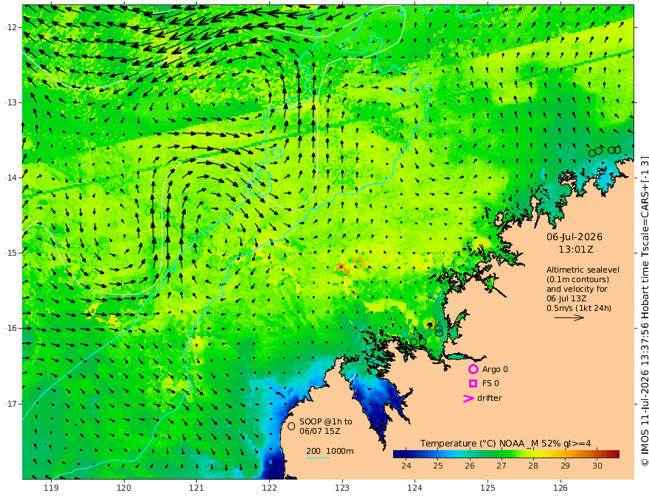Image resolution: width=649 pixels, height=501 pixels.
Task: Click the '06-Jul 13Z' caption line
Action: [566, 298]
